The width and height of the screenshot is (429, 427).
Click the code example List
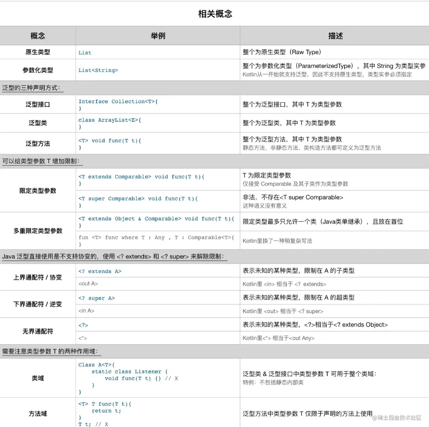pos(85,52)
